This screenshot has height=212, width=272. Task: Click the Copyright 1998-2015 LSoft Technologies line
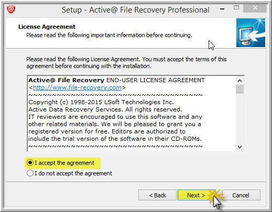click(x=101, y=102)
